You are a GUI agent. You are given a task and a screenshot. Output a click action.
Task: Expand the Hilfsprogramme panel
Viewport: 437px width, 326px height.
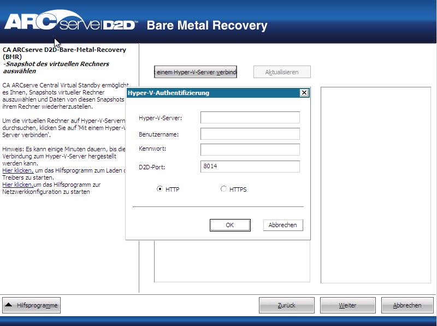click(32, 305)
